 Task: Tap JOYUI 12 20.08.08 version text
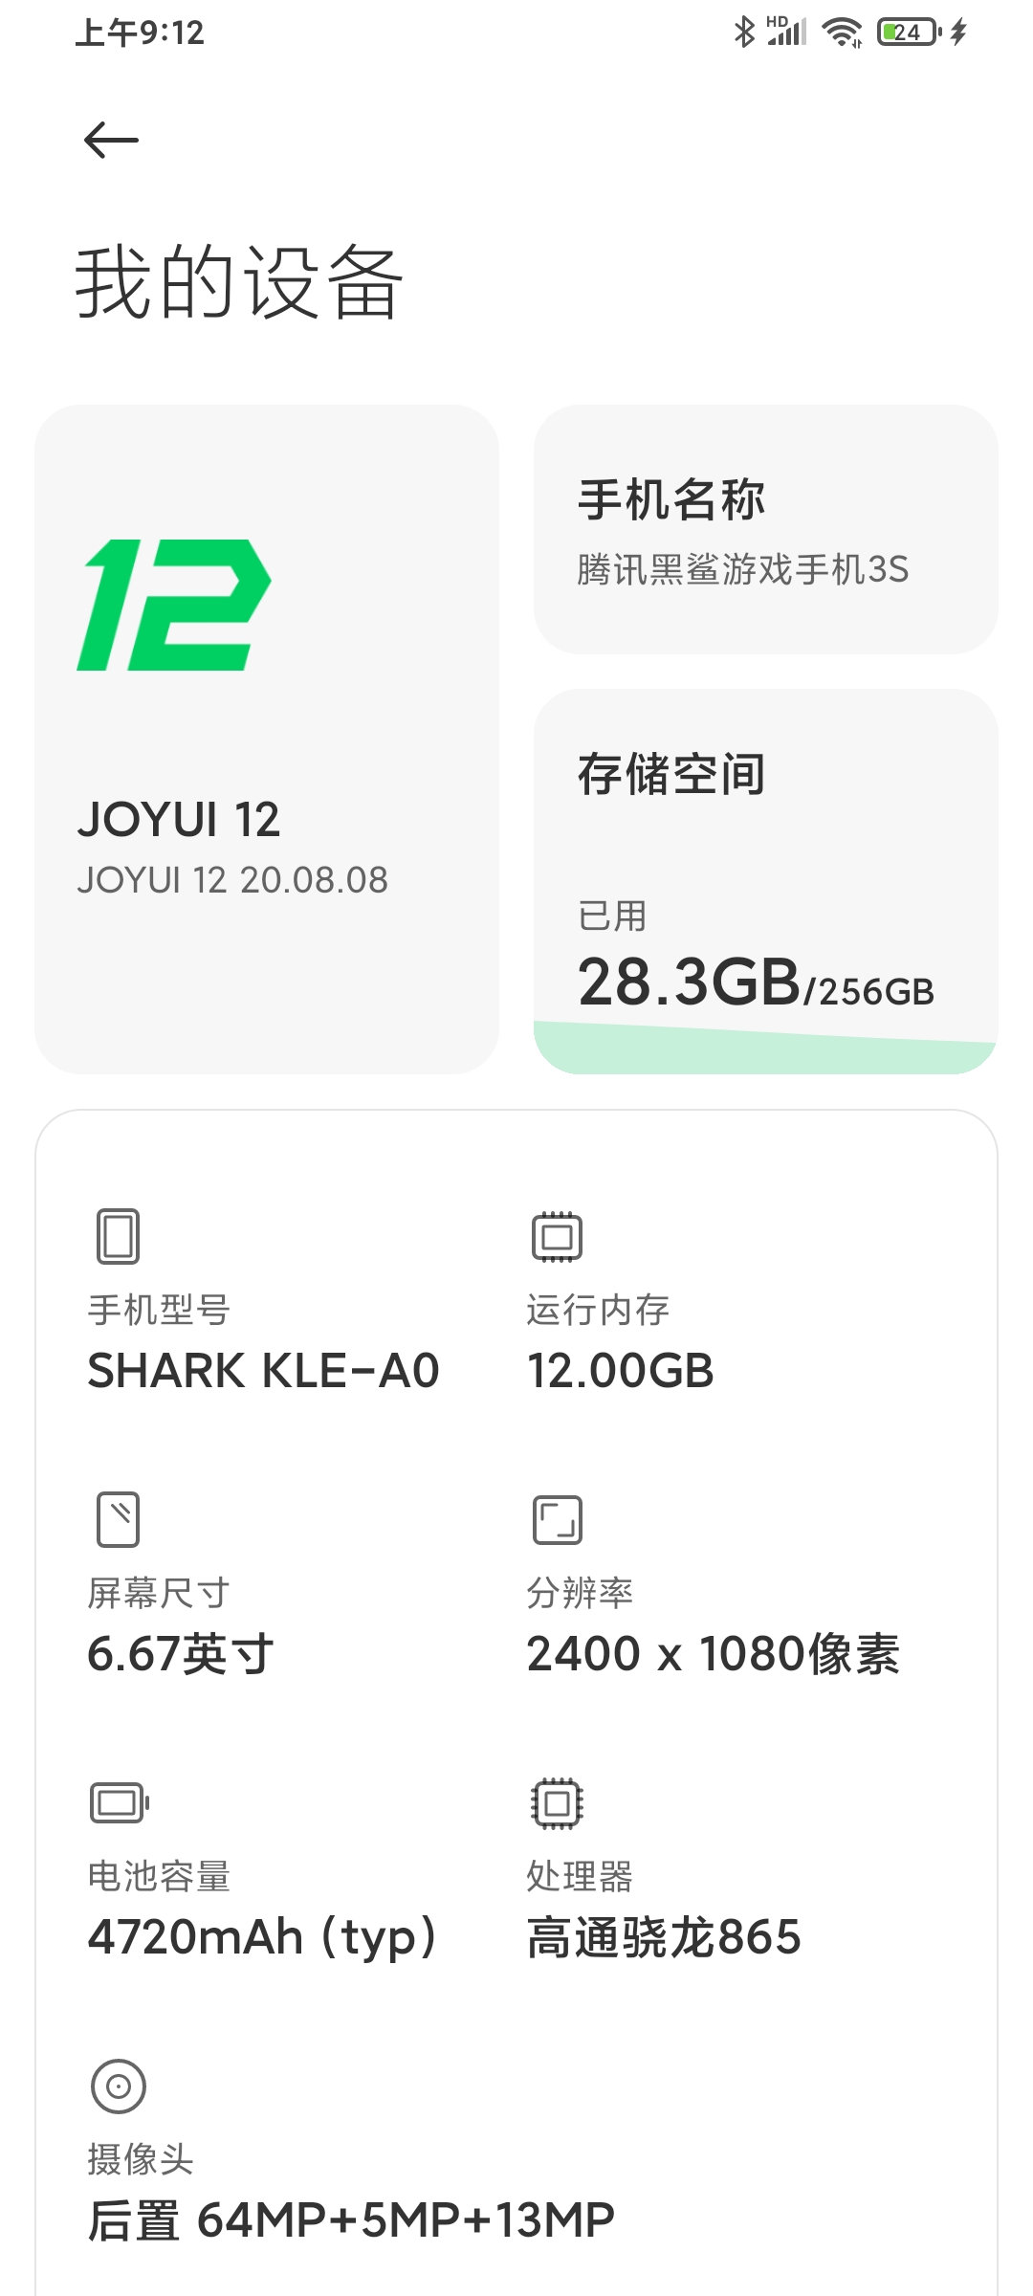[232, 880]
